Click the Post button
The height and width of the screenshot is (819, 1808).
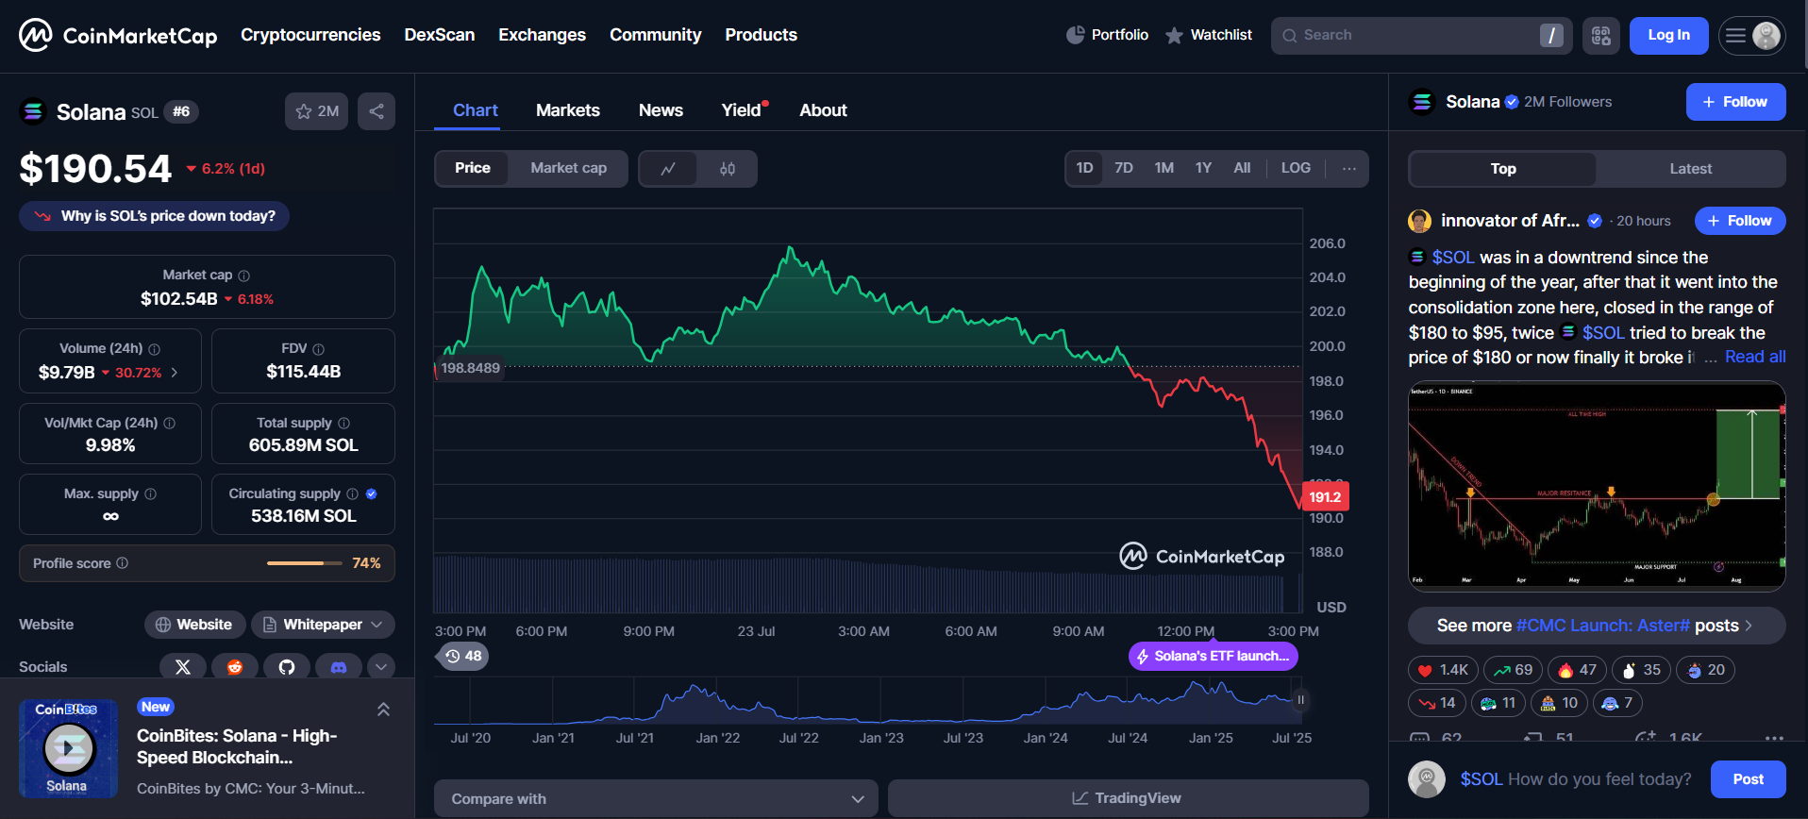coord(1748,779)
